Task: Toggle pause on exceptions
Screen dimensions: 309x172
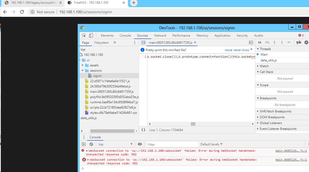Action: [306, 42]
